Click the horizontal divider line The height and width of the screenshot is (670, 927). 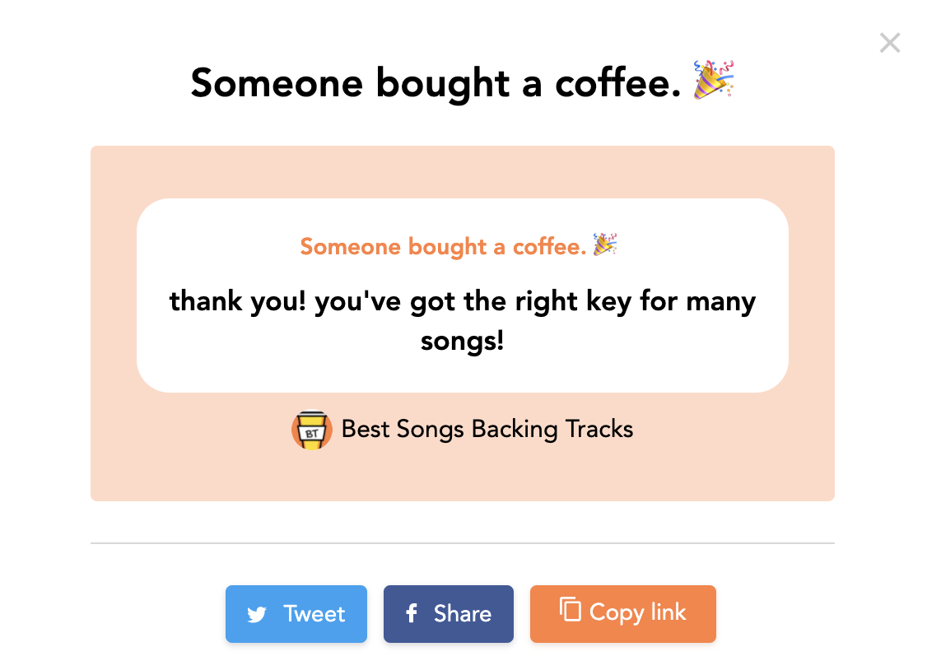point(463,543)
